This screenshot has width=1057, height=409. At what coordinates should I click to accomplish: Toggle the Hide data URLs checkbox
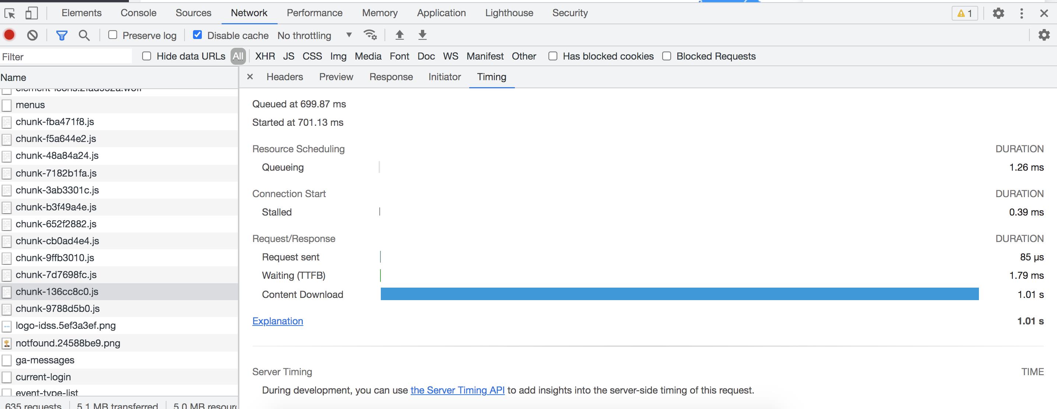(x=146, y=57)
